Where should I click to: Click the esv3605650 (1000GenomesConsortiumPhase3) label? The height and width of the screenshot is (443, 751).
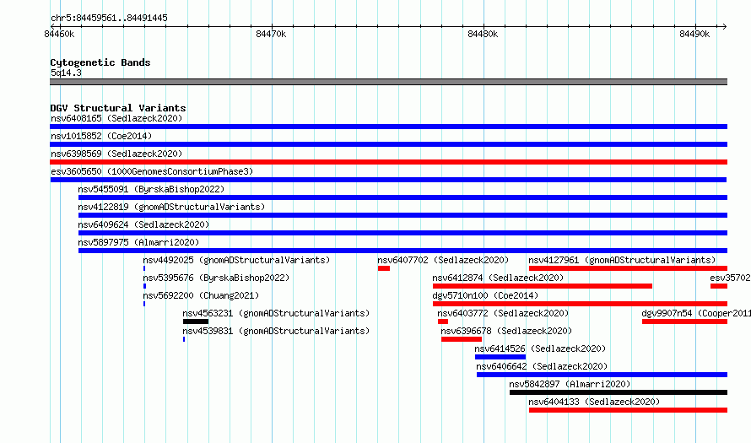point(152,171)
